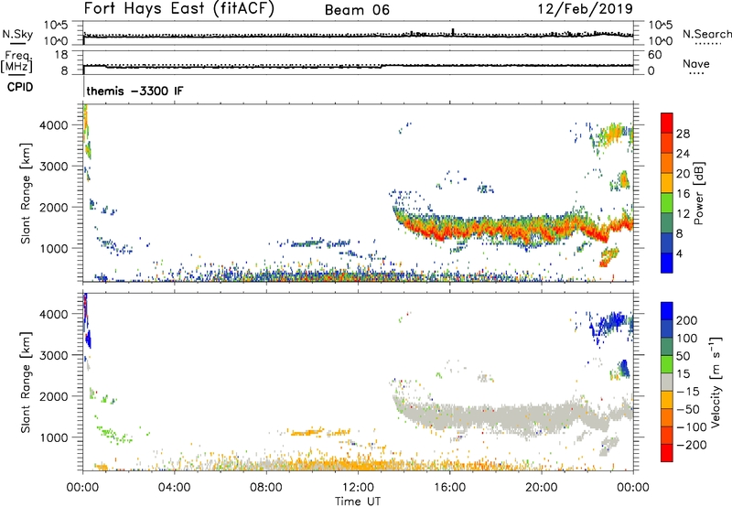Click the "-100" label on the Velocity colorbar

tap(692, 426)
